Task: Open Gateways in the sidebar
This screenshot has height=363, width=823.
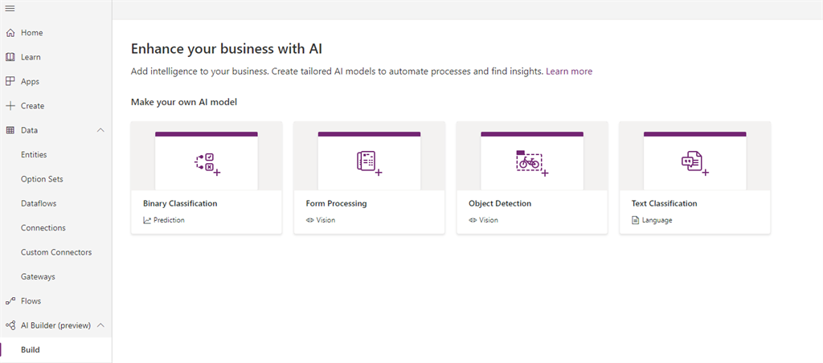Action: (x=38, y=276)
